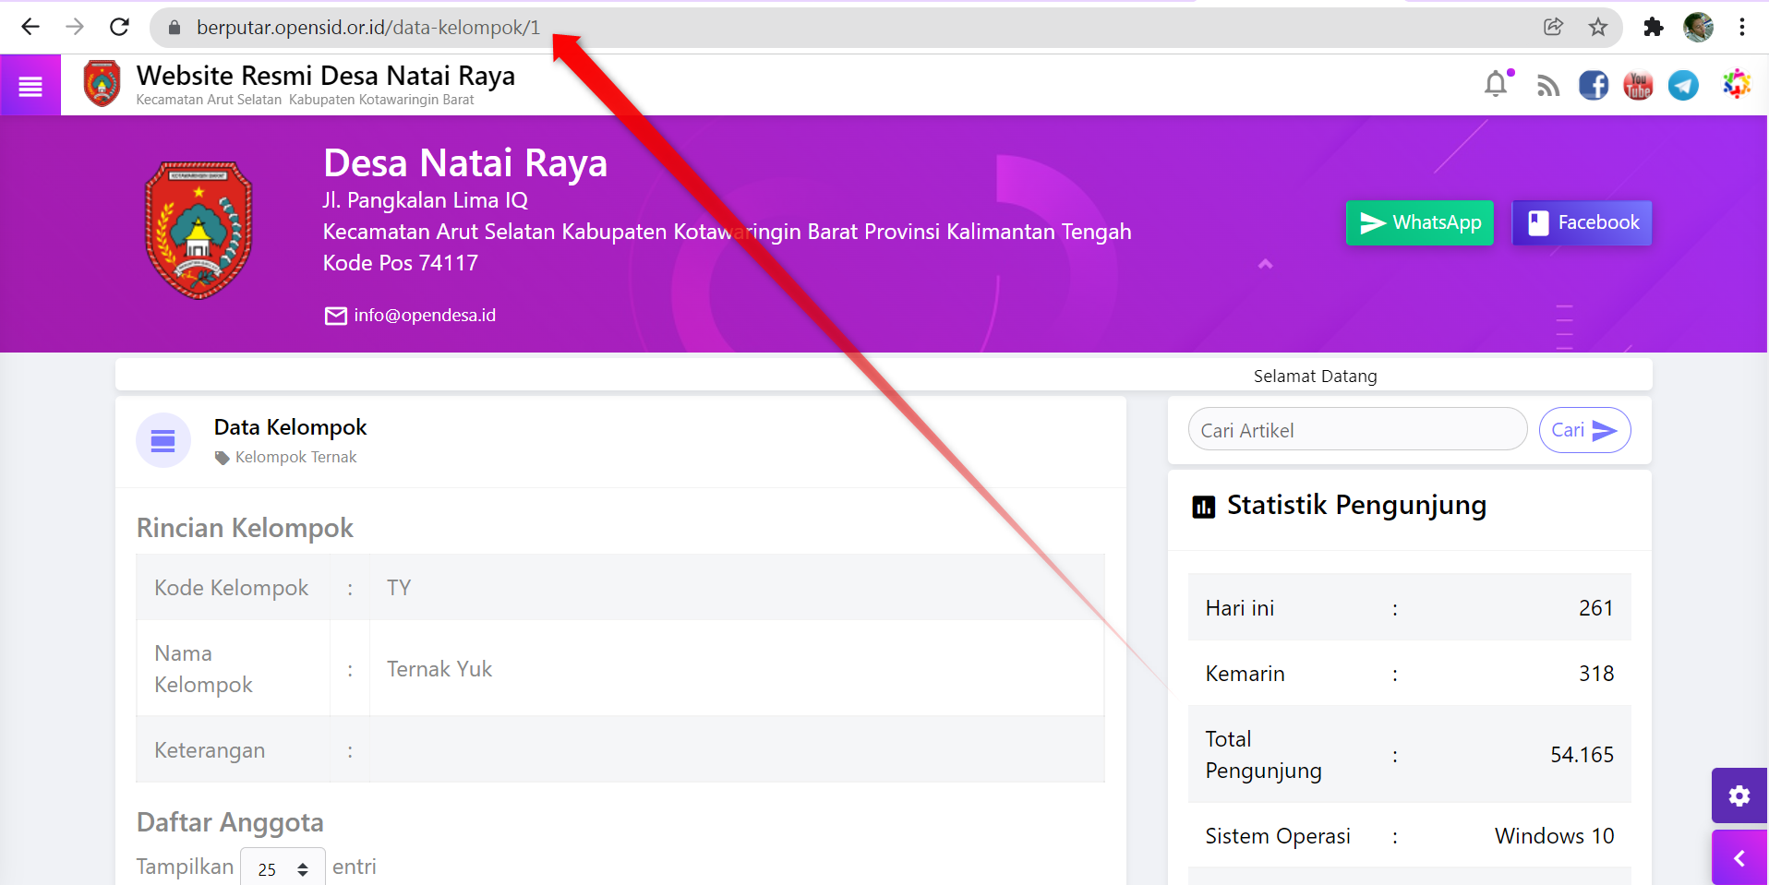Click the browser address bar URL

click(368, 28)
